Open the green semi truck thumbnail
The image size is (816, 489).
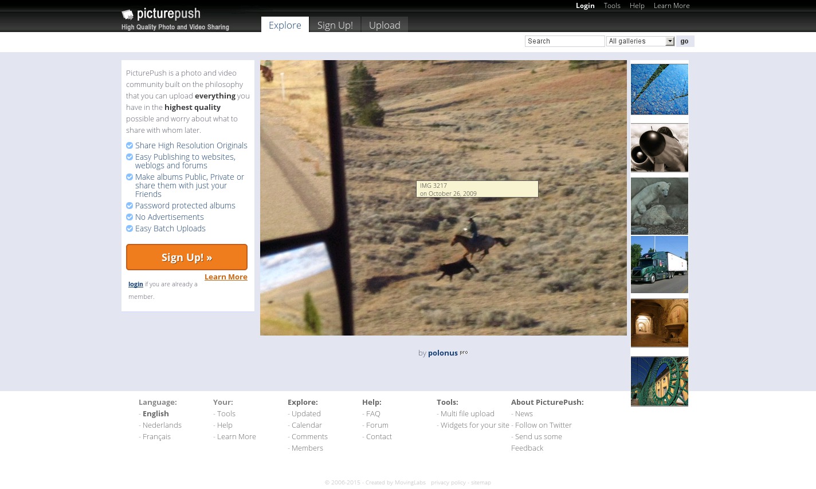coord(659,265)
